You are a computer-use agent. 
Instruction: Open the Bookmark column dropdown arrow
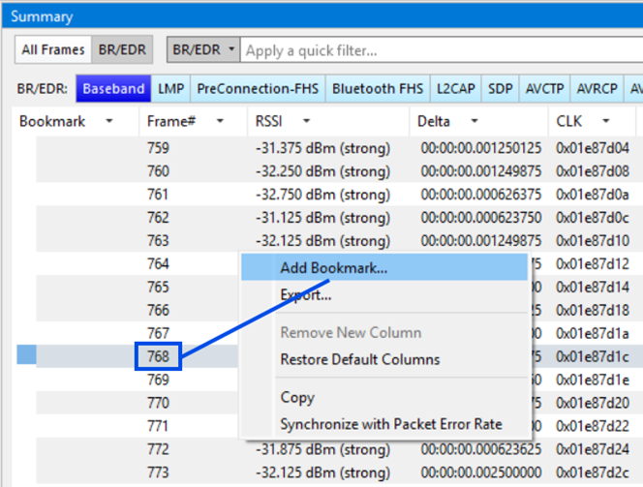(109, 121)
